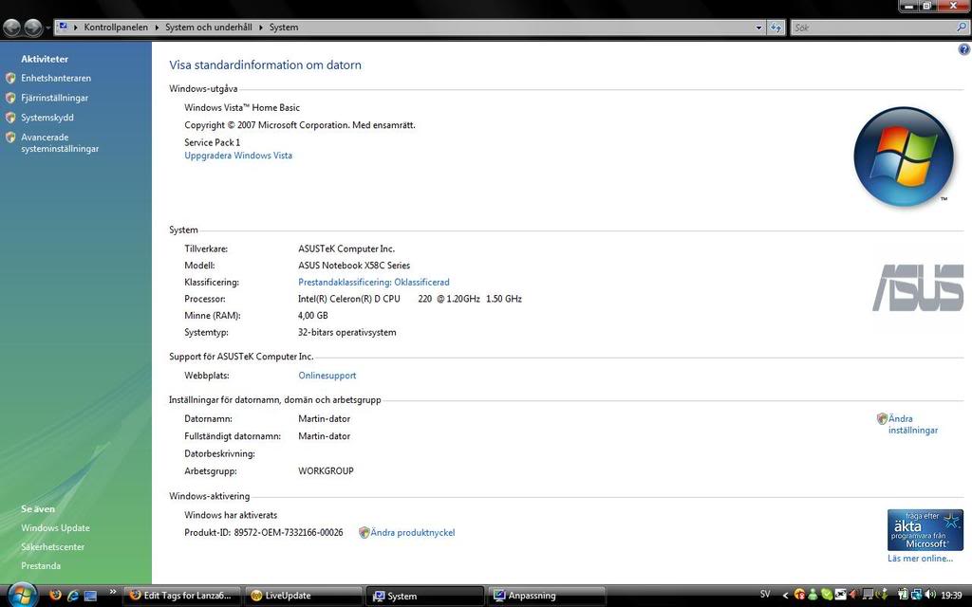The width and height of the screenshot is (972, 607).
Task: Click Ändra inställningar for computer name
Action: tap(912, 424)
